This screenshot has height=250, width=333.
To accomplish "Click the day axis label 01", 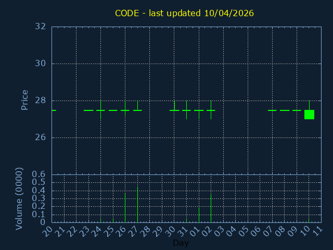I will [x=195, y=231].
